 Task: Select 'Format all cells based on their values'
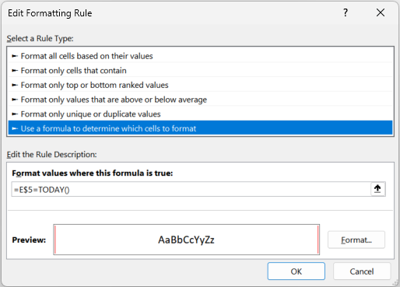(200, 56)
